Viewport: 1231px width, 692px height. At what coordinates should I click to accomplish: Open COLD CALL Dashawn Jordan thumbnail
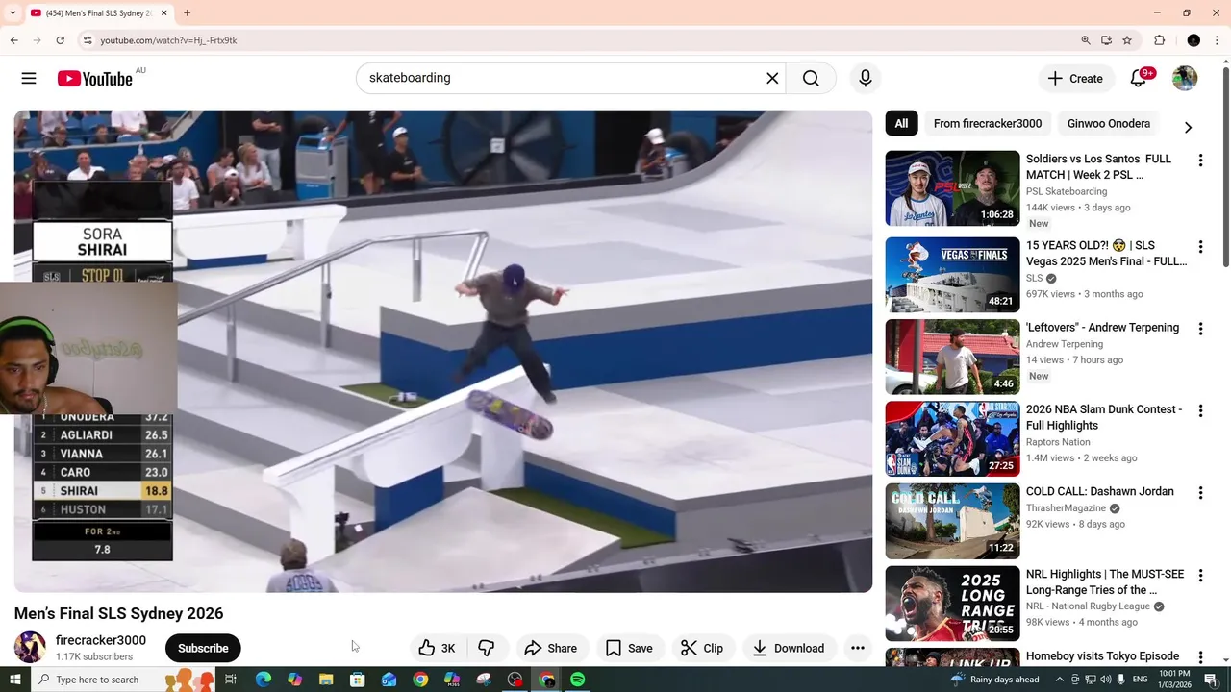click(x=952, y=521)
